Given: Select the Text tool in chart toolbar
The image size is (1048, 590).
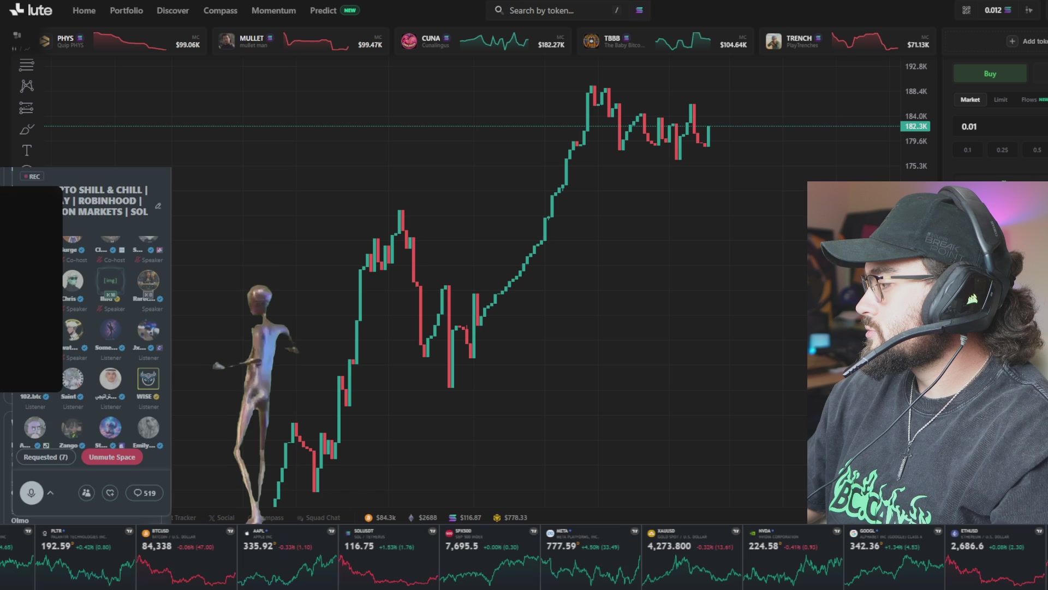Looking at the screenshot, I should point(26,150).
